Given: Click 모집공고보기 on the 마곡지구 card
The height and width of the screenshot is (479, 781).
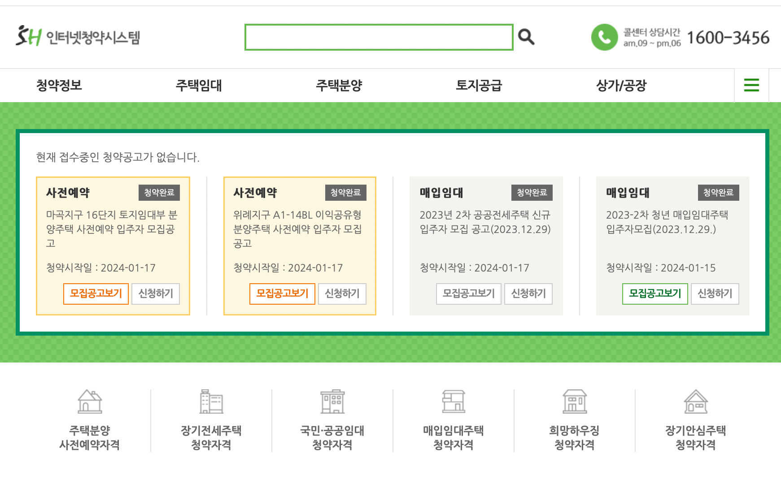Looking at the screenshot, I should click(96, 294).
